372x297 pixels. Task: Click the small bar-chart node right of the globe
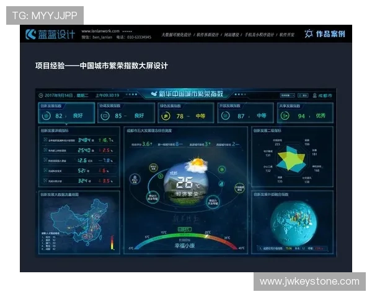221,184
